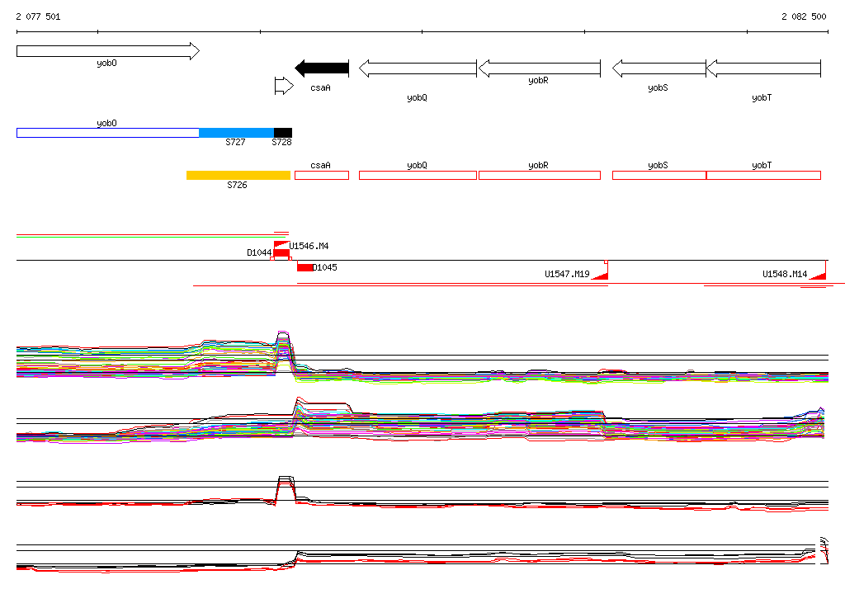Select the yellow S726 segment bar
The height and width of the screenshot is (589, 845).
click(238, 175)
